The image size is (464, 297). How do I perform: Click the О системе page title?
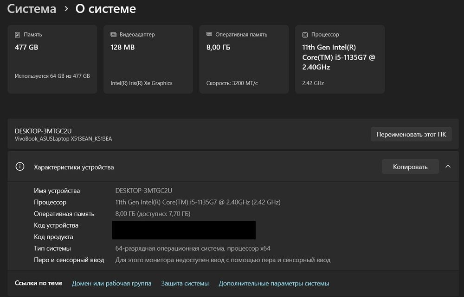(106, 9)
